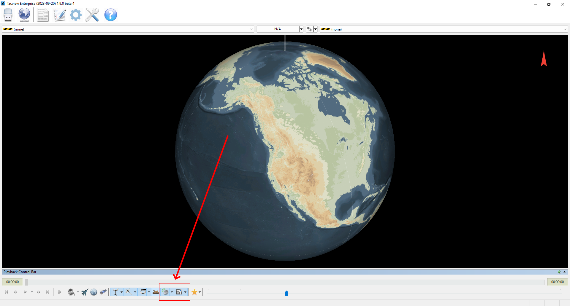Open the left (none) object selector dropdown

128,29
